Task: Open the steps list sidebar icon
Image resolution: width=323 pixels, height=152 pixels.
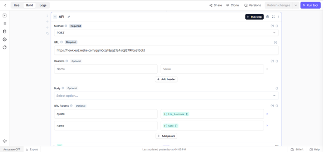Action: tap(4, 23)
